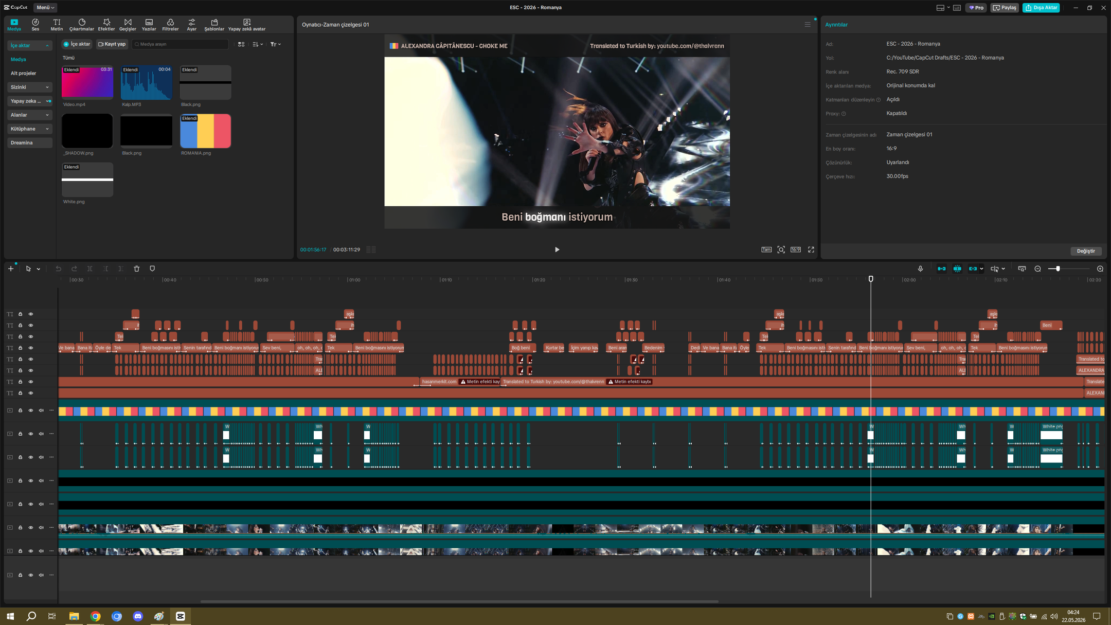Open the Yazılar (captions) panel
This screenshot has width=1111, height=625.
[149, 25]
